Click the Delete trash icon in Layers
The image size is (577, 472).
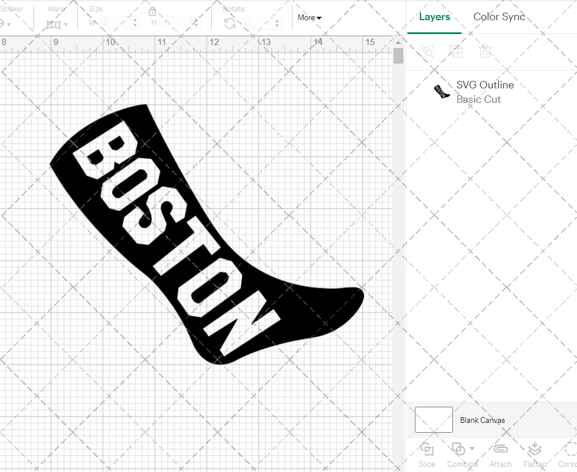tap(485, 51)
